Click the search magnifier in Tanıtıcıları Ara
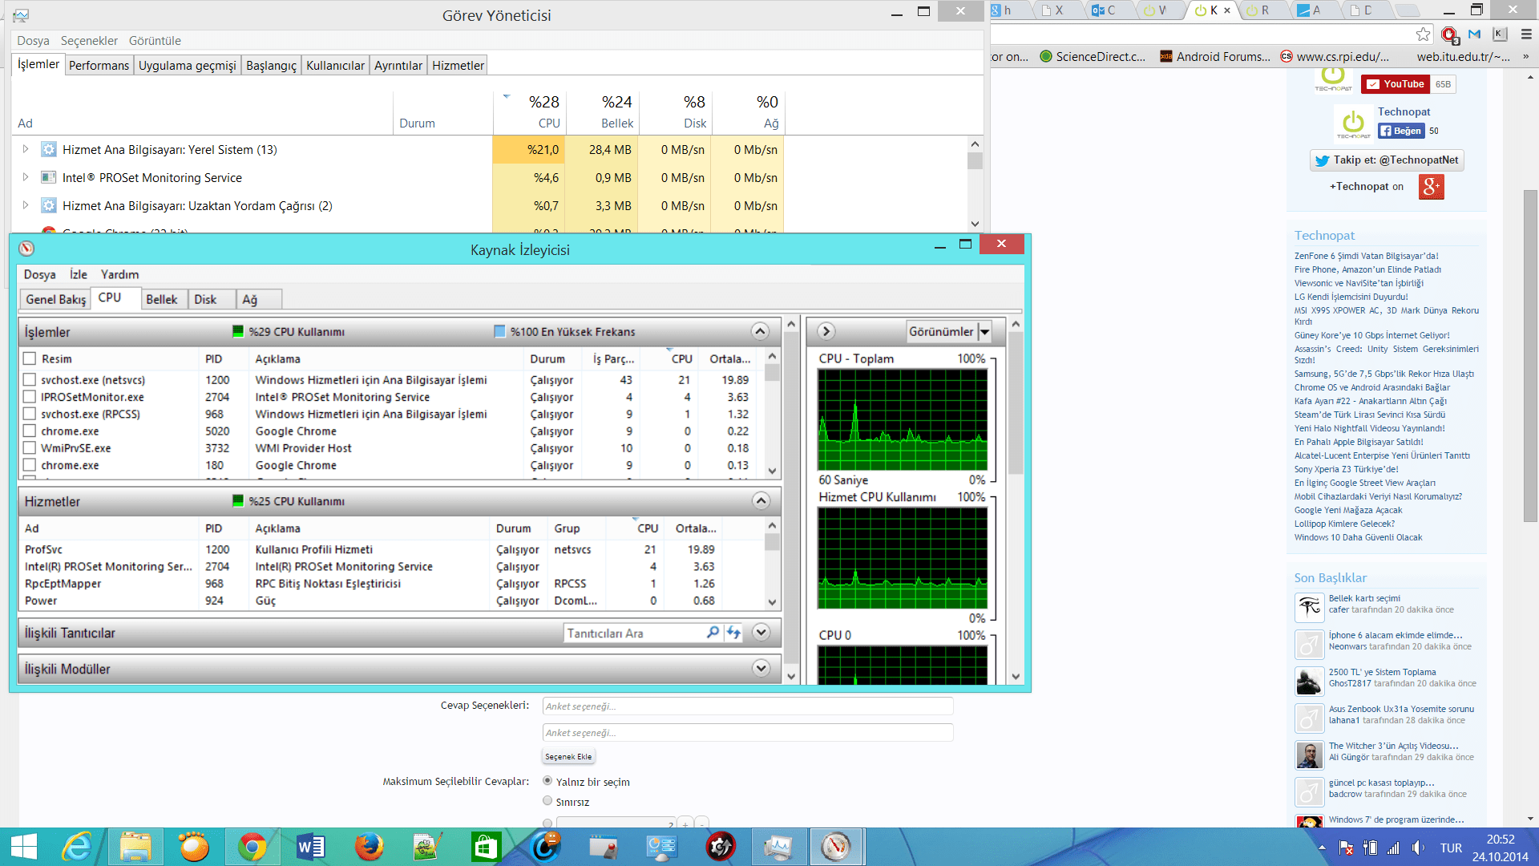This screenshot has width=1539, height=866. click(712, 633)
